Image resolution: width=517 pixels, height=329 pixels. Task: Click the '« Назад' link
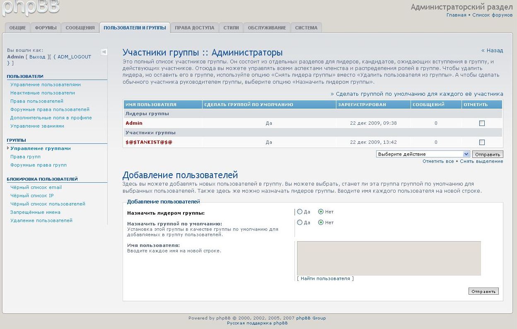tap(492, 51)
